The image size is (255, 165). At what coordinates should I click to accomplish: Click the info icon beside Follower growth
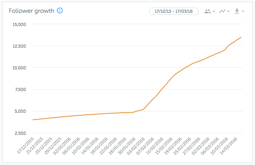point(59,11)
